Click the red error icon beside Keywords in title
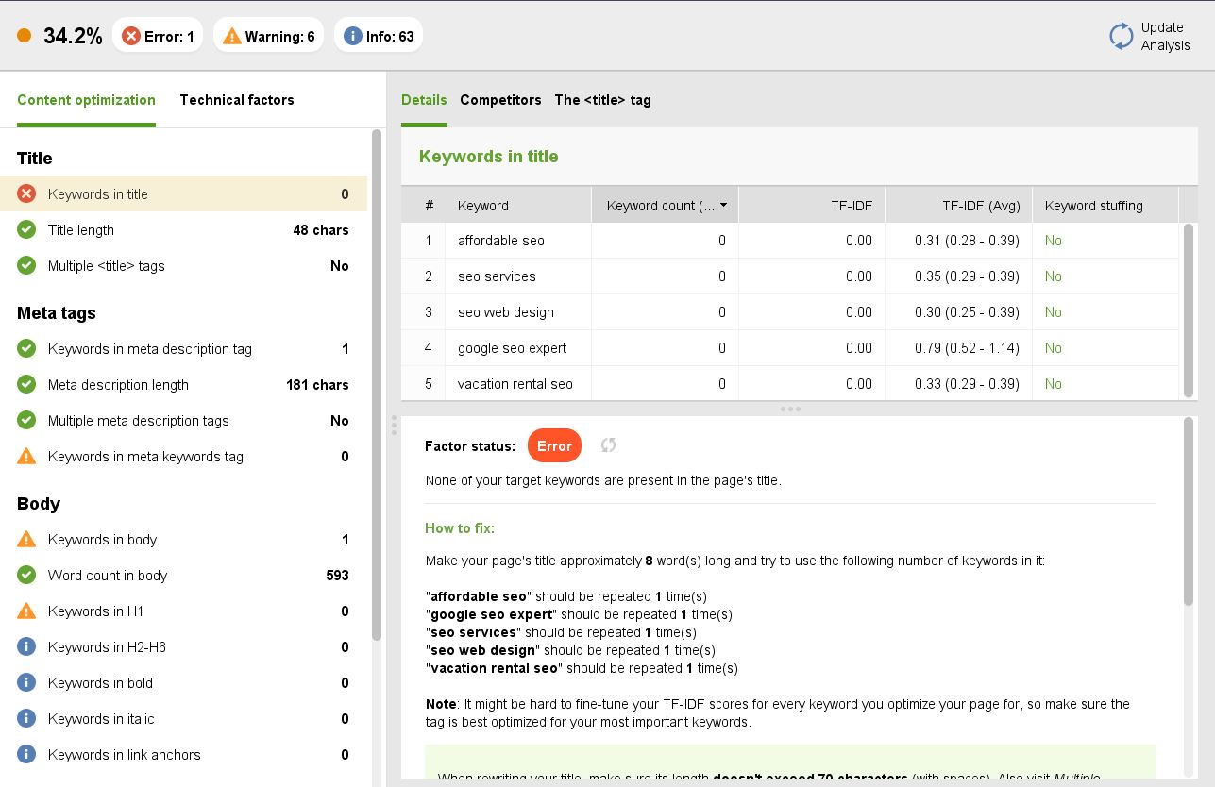The height and width of the screenshot is (787, 1215). 26,193
